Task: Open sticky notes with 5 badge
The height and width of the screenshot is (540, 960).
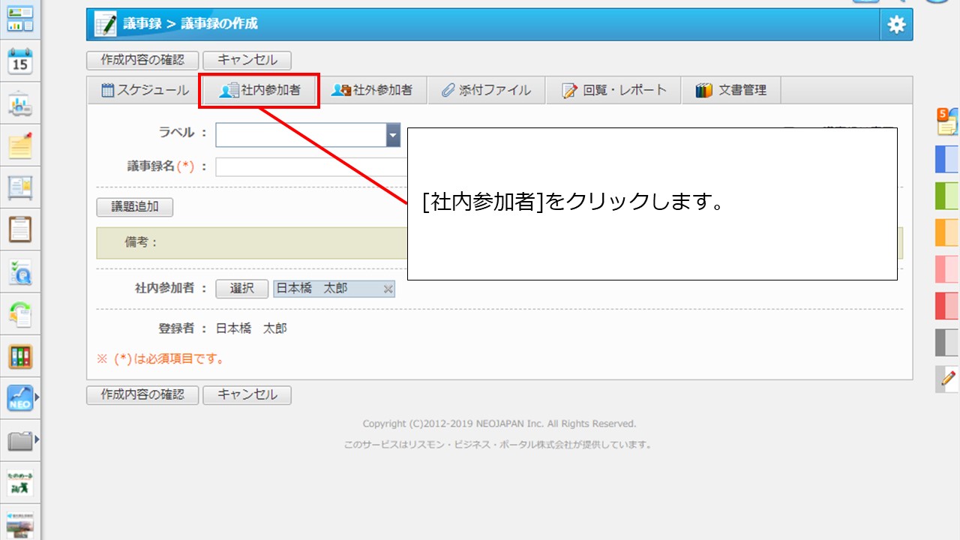Action: tap(948, 121)
